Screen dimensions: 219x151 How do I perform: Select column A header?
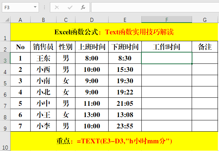20,20
